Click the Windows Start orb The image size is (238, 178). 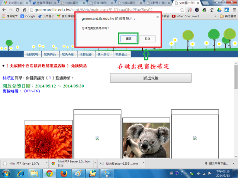[x=6, y=173]
